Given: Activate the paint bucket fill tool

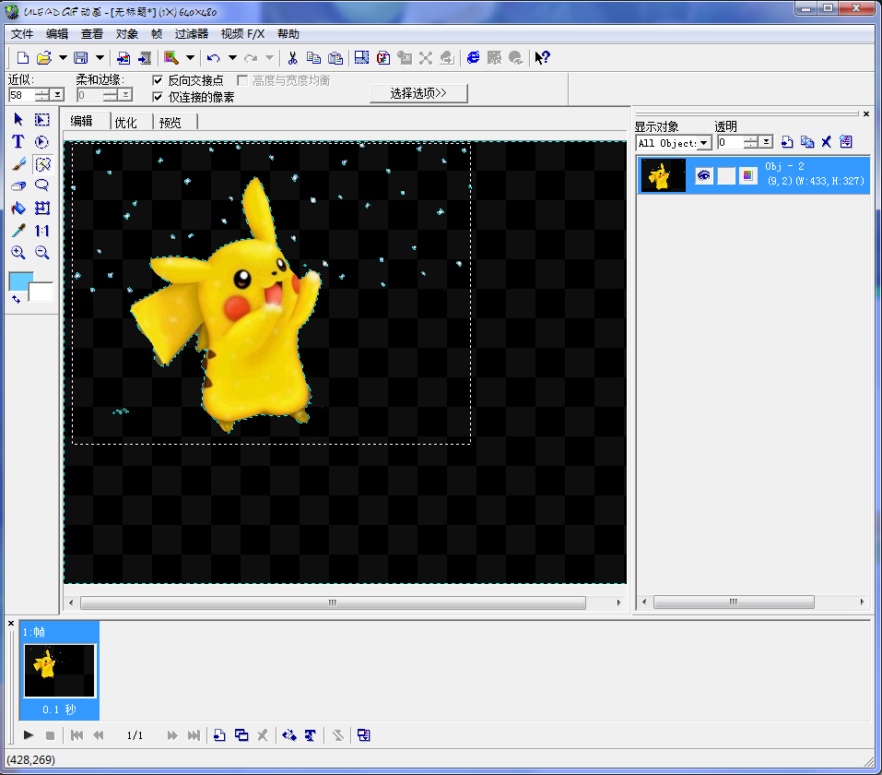Looking at the screenshot, I should coord(18,209).
